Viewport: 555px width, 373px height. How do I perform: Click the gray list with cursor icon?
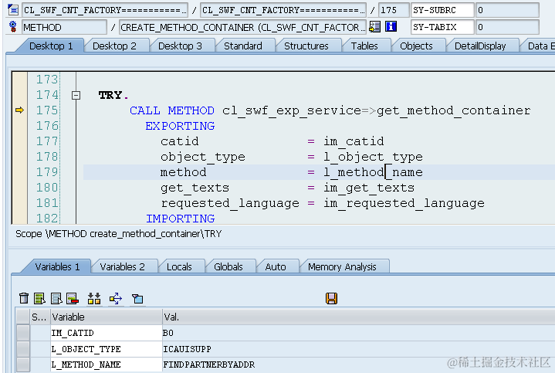tap(56, 298)
